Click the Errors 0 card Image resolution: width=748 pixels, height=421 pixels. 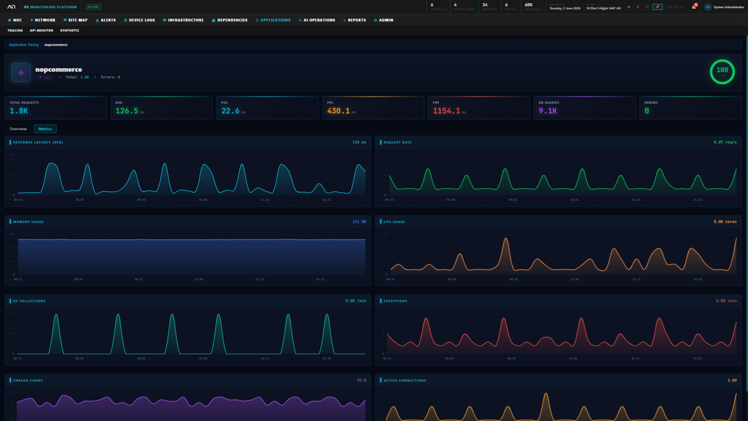(690, 108)
